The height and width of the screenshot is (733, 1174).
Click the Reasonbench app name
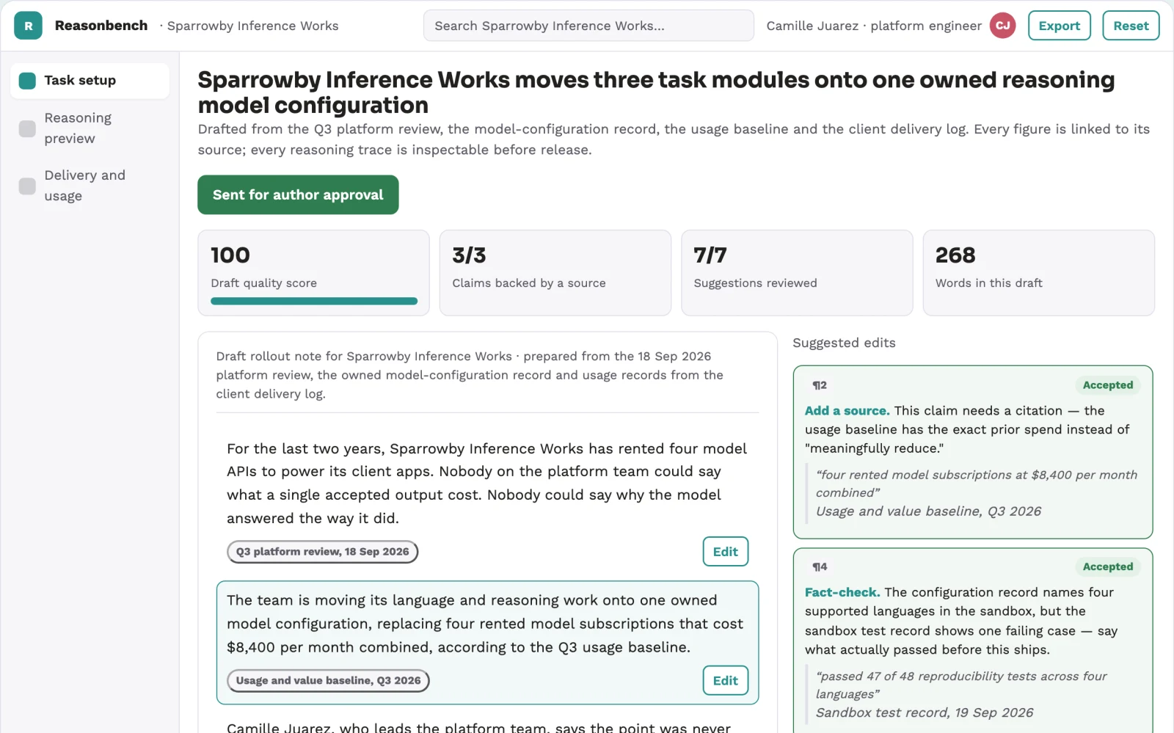(x=101, y=26)
